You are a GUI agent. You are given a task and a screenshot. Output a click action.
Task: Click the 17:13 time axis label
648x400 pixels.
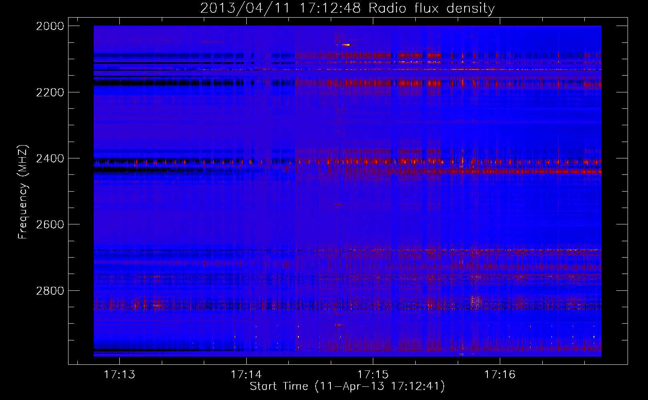pos(119,374)
